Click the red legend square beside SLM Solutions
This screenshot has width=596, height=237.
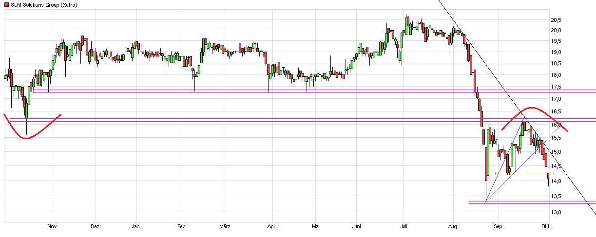tap(5, 5)
